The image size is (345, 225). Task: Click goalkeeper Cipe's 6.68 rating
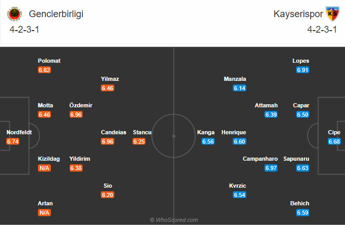(x=334, y=142)
